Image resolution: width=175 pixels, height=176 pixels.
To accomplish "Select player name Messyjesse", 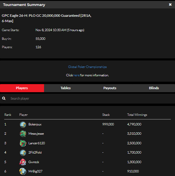I will coord(36,133).
